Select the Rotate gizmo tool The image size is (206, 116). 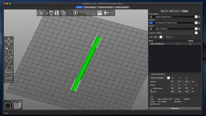(x=9, y=60)
